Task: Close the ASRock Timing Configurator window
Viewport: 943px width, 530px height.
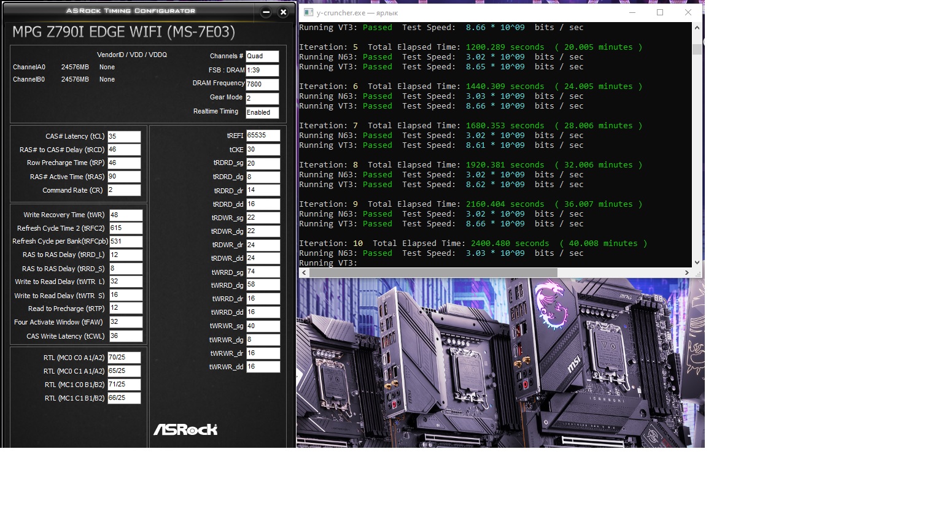Action: click(283, 12)
